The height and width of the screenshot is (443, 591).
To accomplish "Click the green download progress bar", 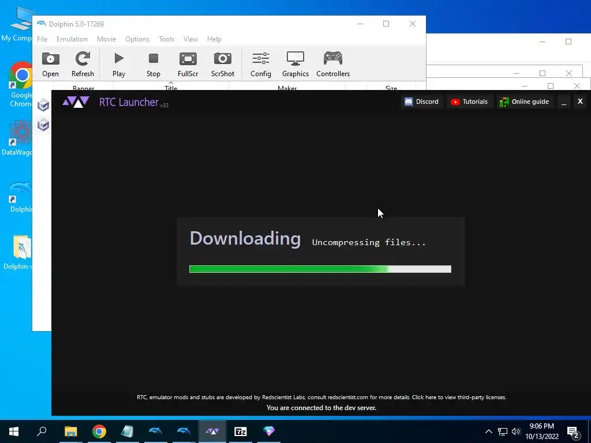I will tap(320, 269).
